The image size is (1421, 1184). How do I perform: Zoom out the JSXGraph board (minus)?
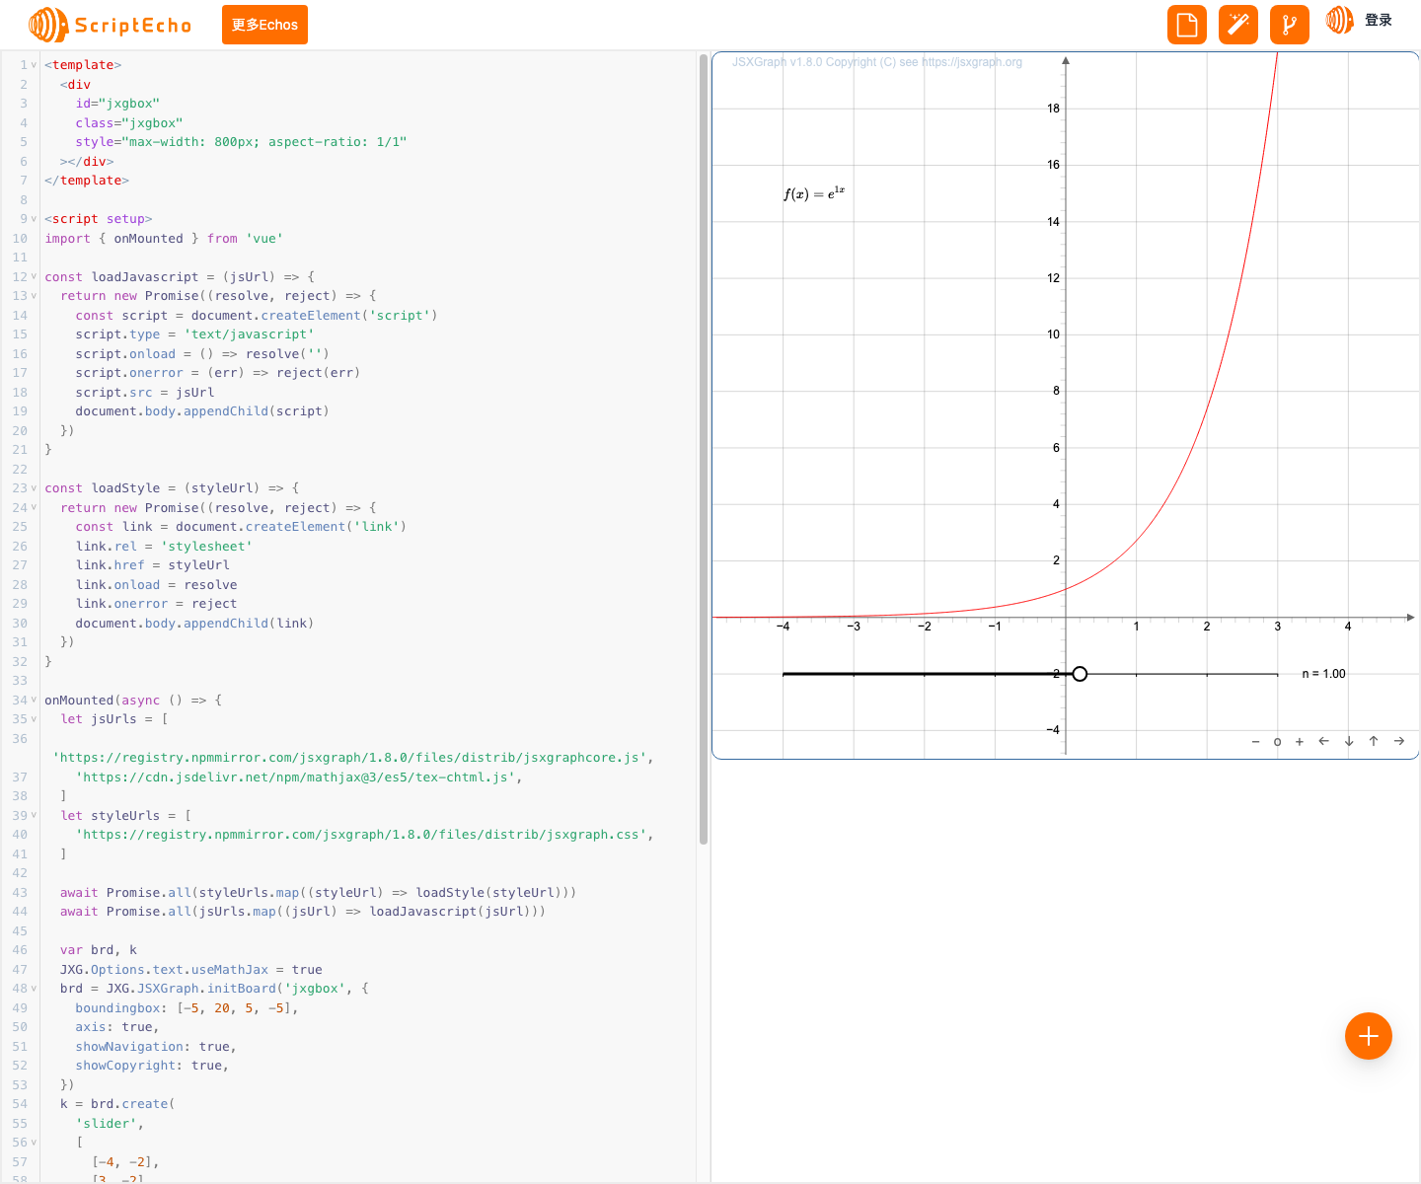click(1255, 742)
